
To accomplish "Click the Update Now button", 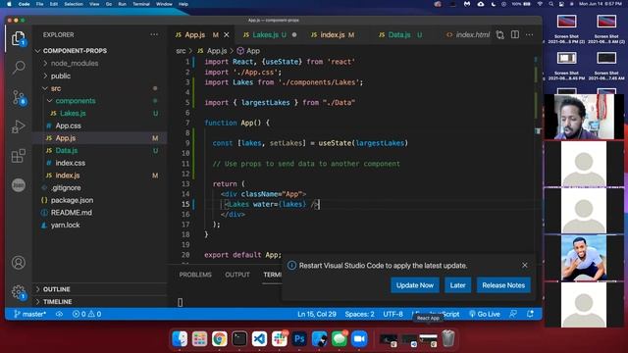I will click(415, 285).
